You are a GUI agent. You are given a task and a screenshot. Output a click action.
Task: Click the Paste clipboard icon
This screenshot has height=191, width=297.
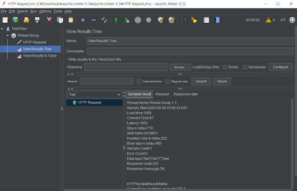click(71, 20)
